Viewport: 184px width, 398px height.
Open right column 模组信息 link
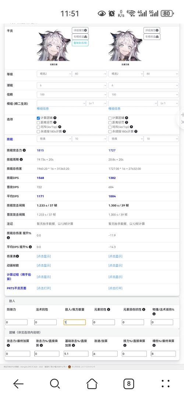[x=114, y=109]
